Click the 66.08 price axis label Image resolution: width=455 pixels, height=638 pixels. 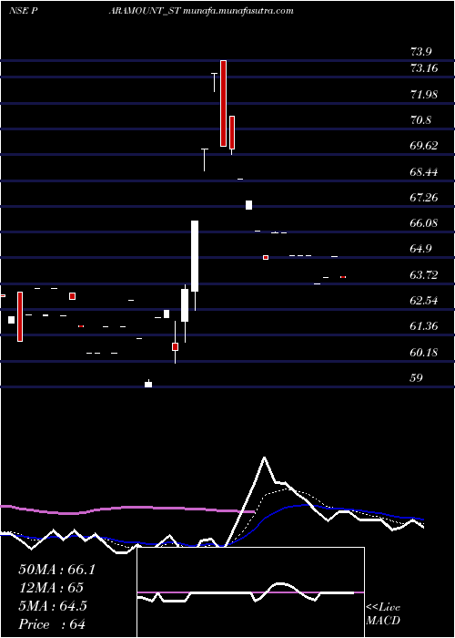tap(424, 223)
